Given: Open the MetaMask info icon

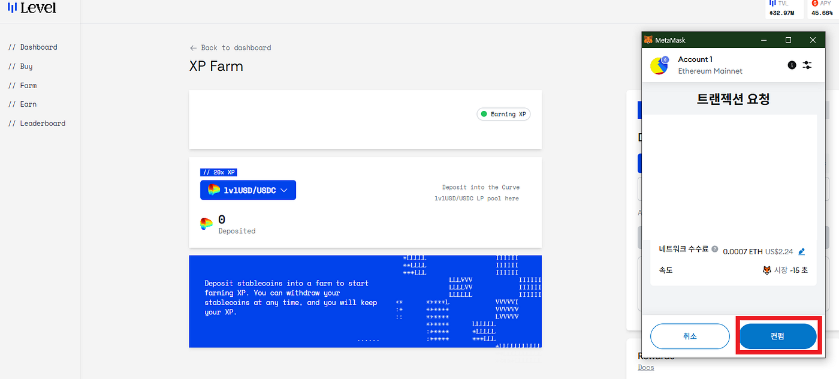Looking at the screenshot, I should 792,65.
